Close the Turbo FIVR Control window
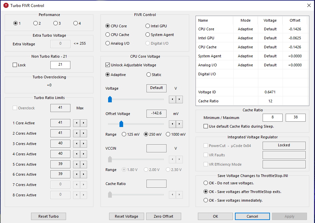This screenshot has height=223, width=315. 309,5
